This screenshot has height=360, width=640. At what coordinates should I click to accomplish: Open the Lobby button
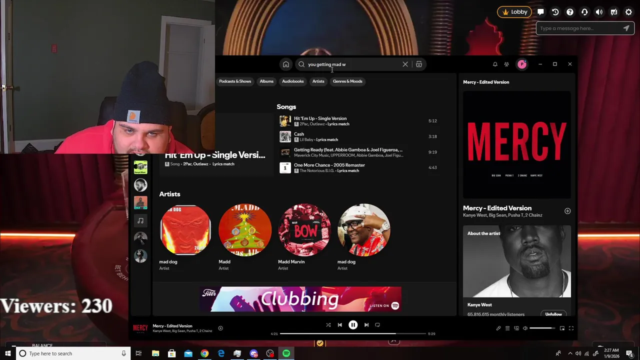point(514,12)
